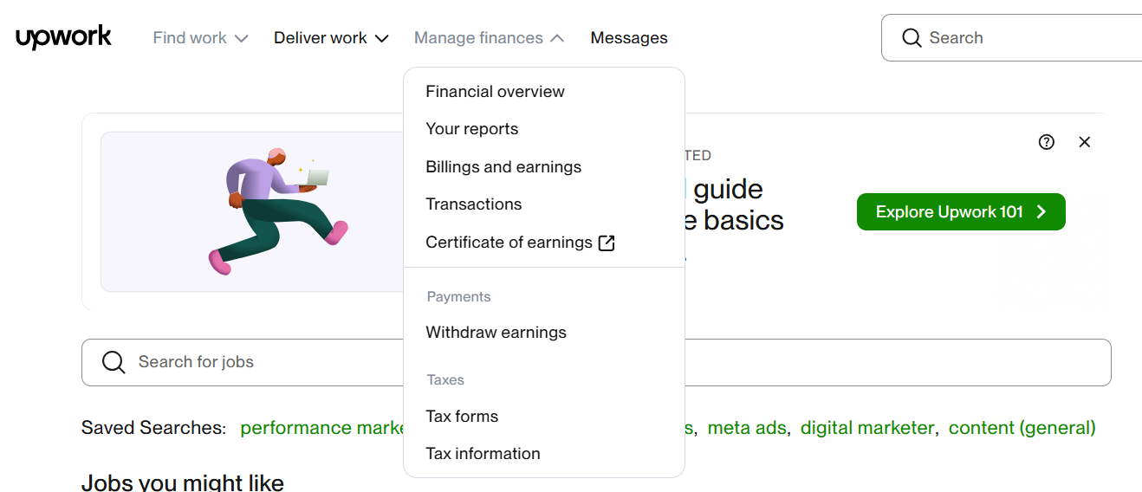The height and width of the screenshot is (492, 1142).
Task: Expand the Find work menu
Action: pyautogui.click(x=200, y=38)
